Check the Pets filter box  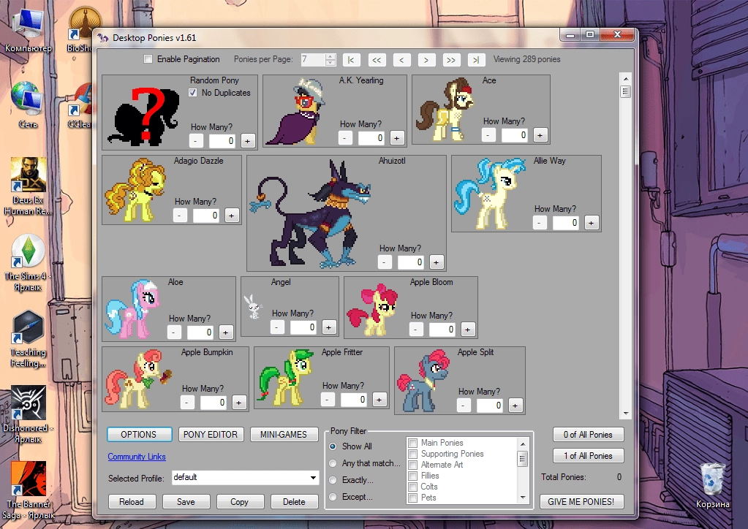click(413, 498)
